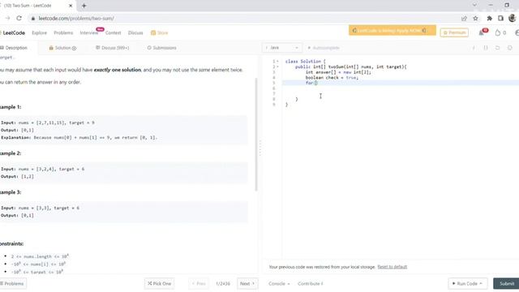The height and width of the screenshot is (292, 519).
Task: Click the Next problem button
Action: pos(247,284)
